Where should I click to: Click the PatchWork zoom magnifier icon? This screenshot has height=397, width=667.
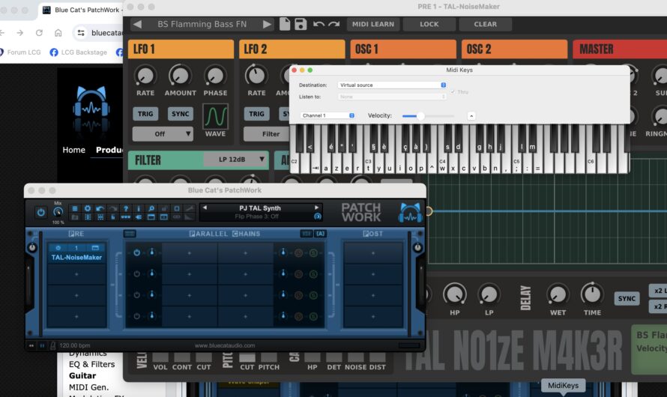tap(151, 208)
